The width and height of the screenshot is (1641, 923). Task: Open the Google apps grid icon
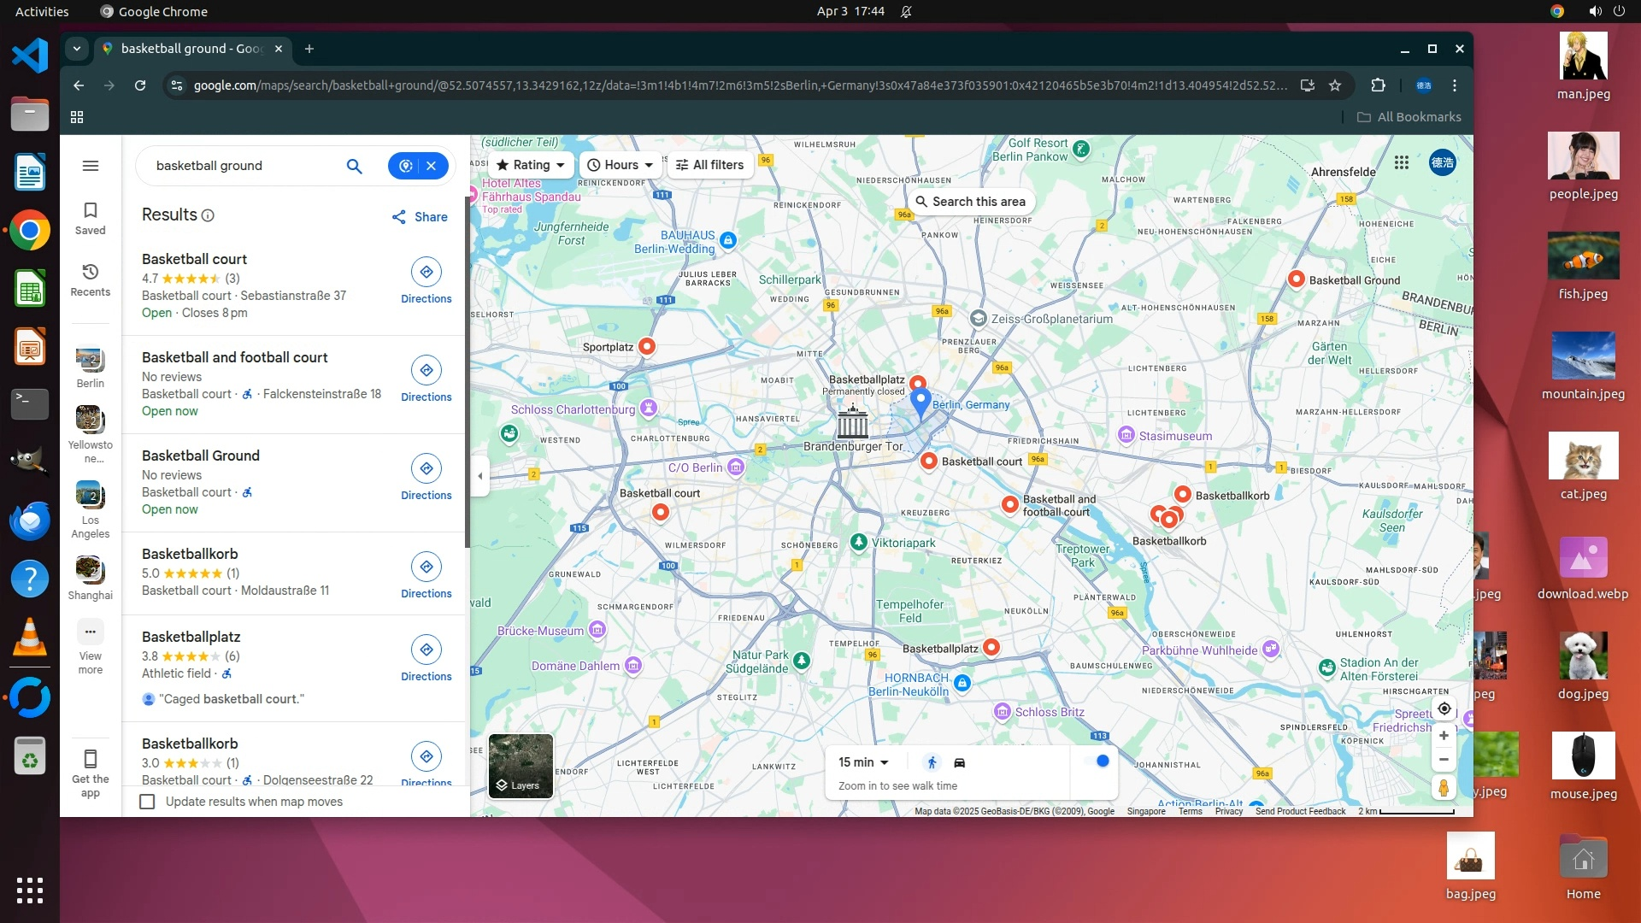point(1402,162)
